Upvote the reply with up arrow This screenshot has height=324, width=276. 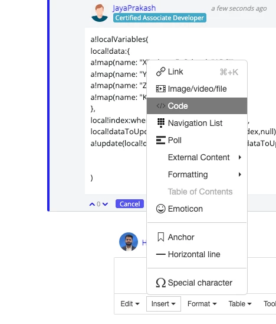[92, 204]
